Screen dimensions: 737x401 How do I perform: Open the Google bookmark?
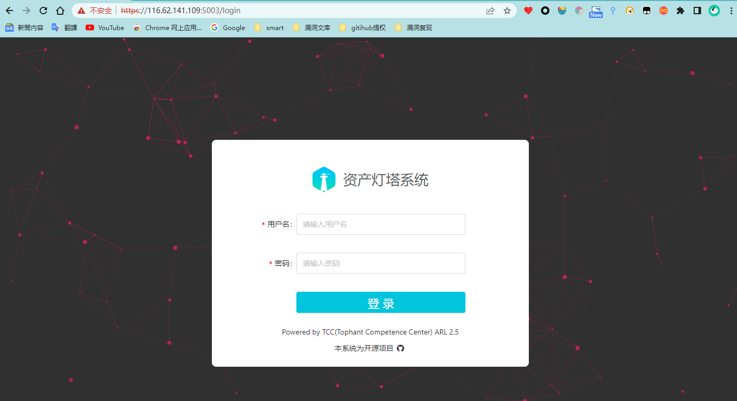[x=228, y=28]
